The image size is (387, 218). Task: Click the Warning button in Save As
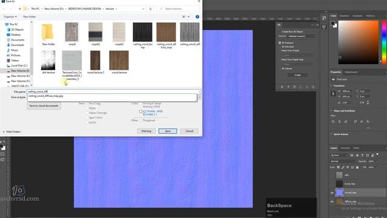(x=146, y=131)
